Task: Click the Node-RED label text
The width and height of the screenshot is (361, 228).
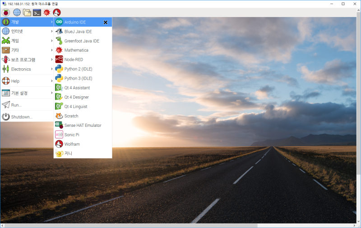Action: (x=74, y=59)
